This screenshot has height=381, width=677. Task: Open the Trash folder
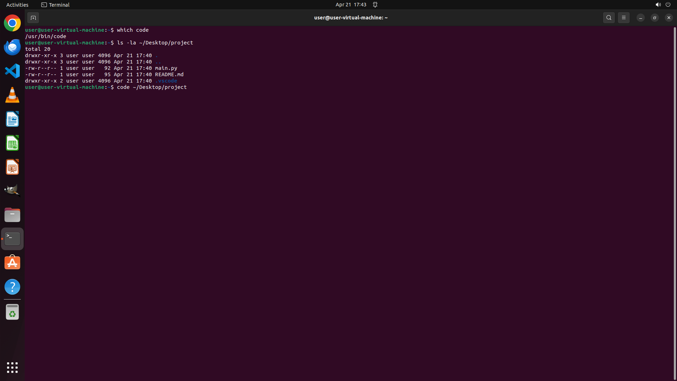[12, 312]
